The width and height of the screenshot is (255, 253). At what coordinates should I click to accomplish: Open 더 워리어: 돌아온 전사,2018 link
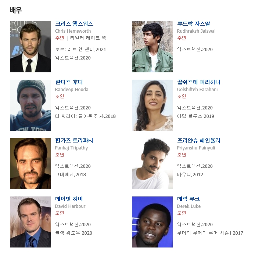point(85,116)
